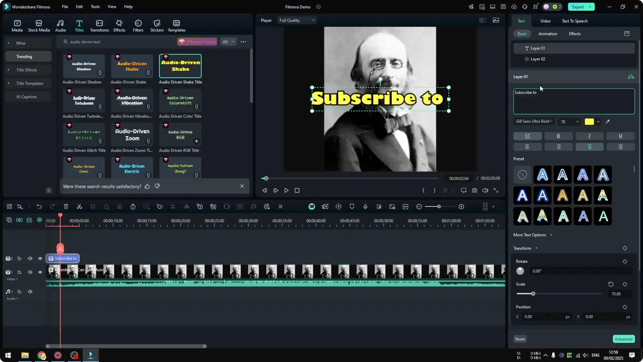Click the Advanced button in the text panel
This screenshot has height=362, width=643.
623,339
